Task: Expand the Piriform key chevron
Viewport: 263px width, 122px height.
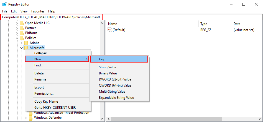Action: click(17, 33)
